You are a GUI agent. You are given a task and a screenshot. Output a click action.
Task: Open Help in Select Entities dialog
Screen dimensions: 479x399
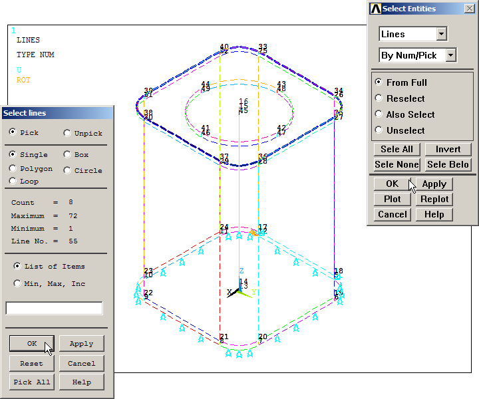click(x=434, y=214)
